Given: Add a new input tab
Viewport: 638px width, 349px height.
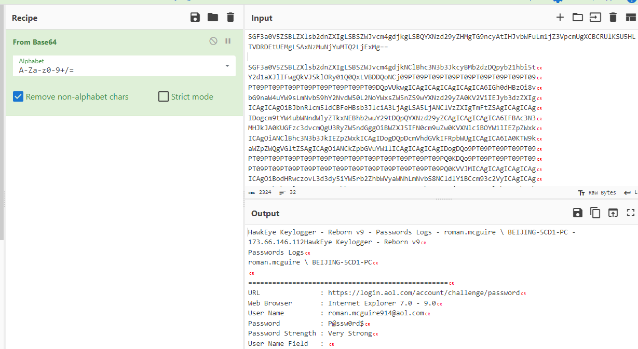Looking at the screenshot, I should [x=560, y=18].
